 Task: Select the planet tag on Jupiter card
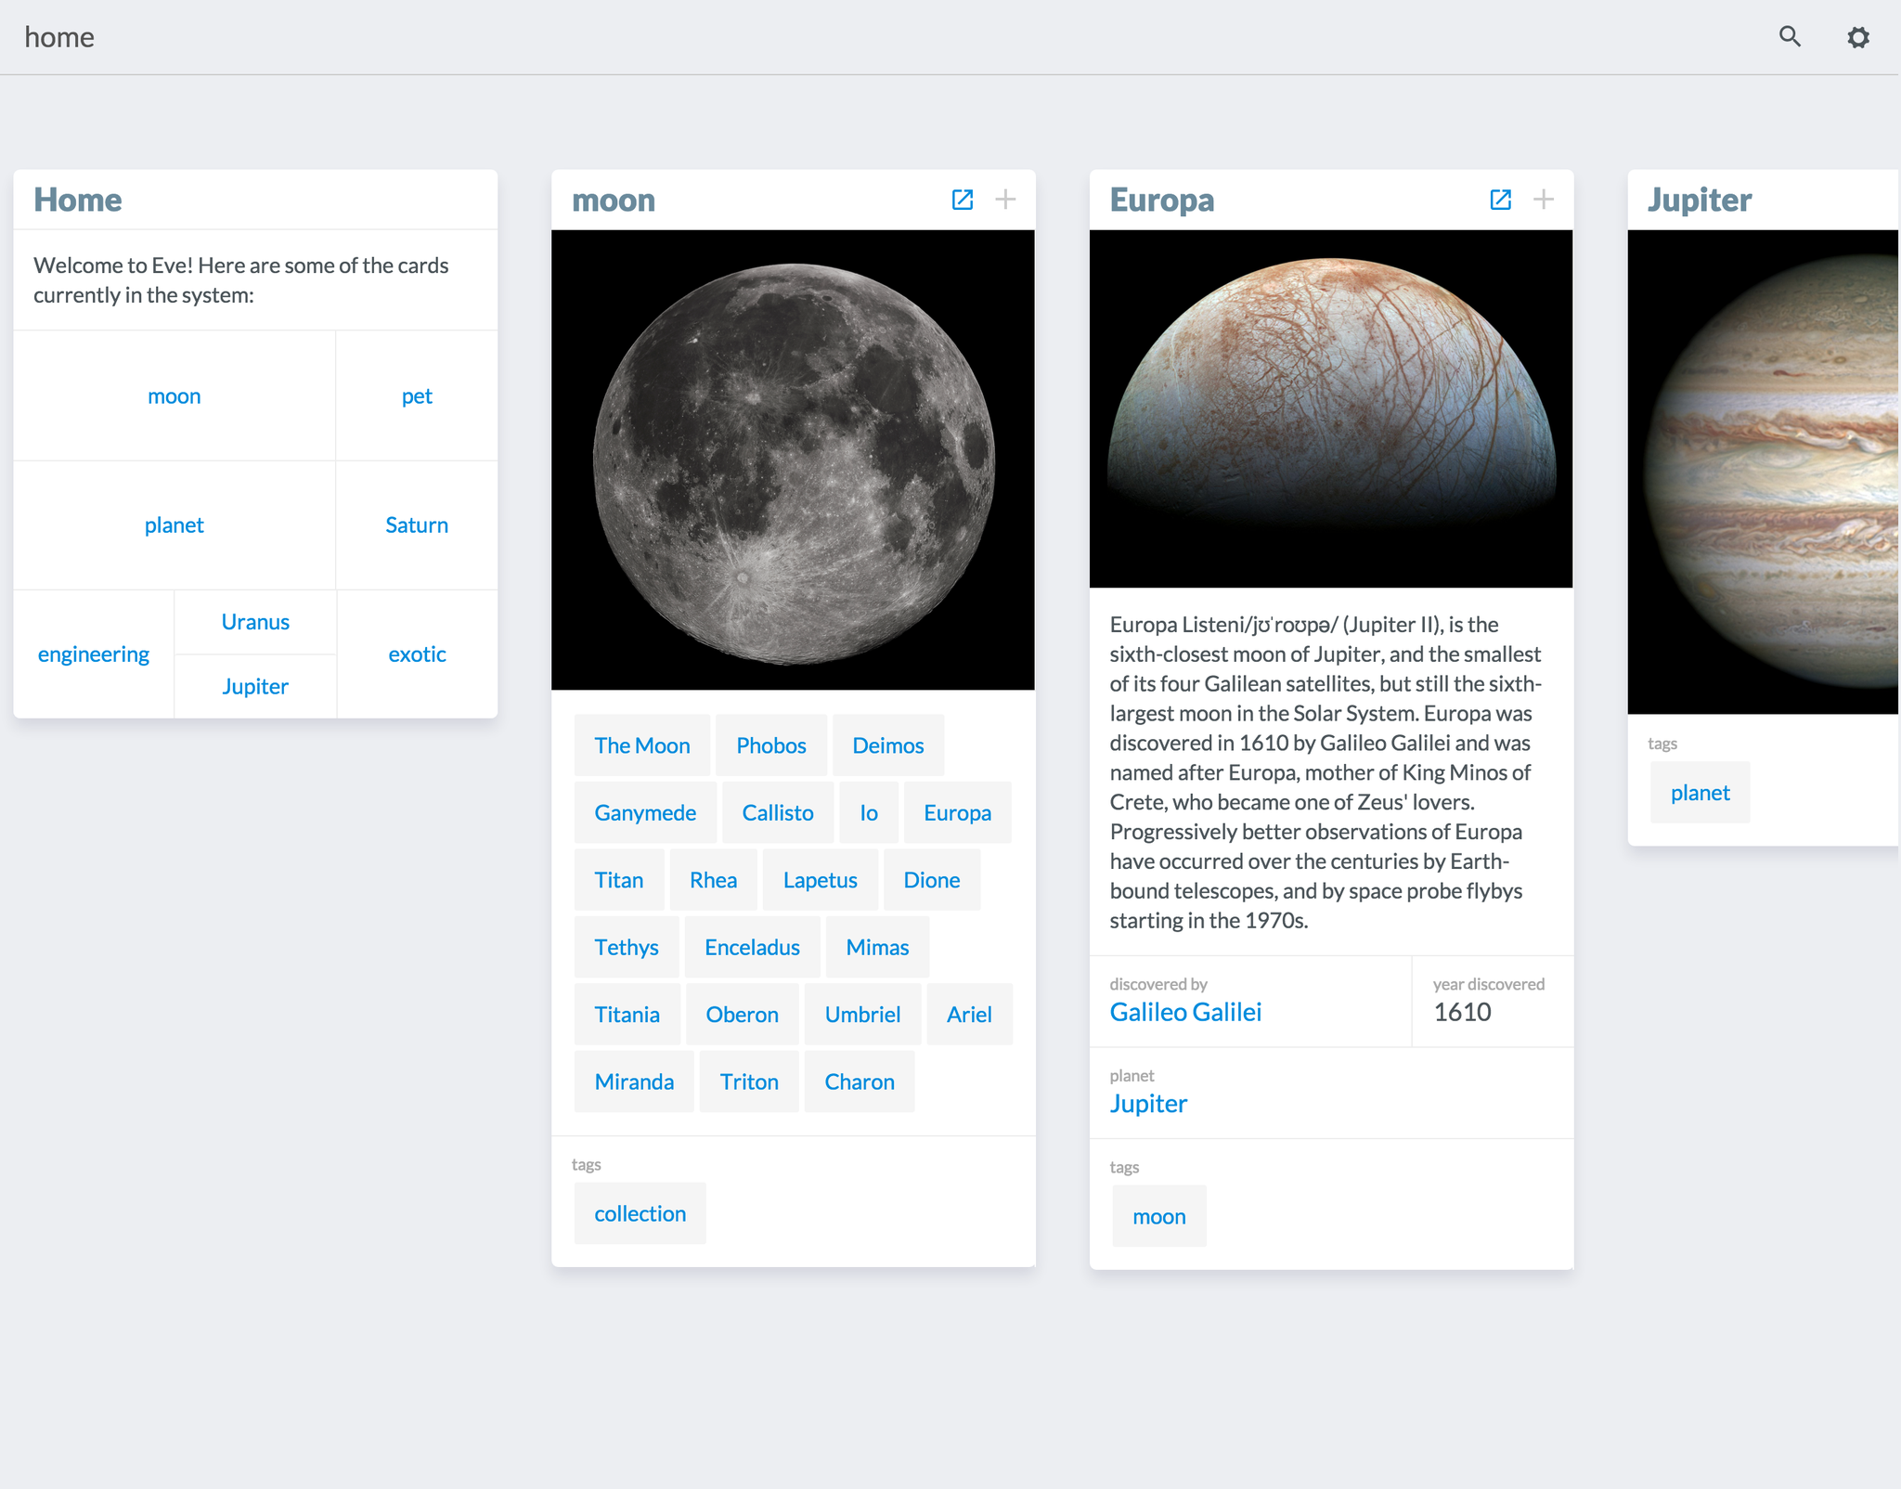(x=1700, y=792)
